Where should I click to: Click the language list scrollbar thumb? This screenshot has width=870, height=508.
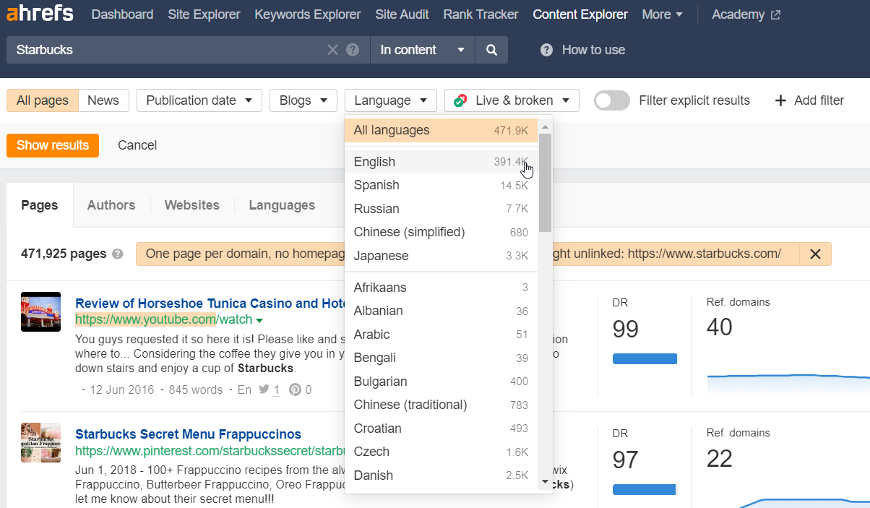coord(545,182)
